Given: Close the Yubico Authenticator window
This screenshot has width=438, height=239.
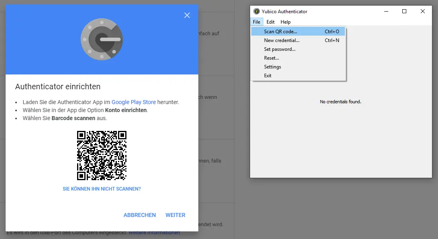Looking at the screenshot, I should (423, 12).
